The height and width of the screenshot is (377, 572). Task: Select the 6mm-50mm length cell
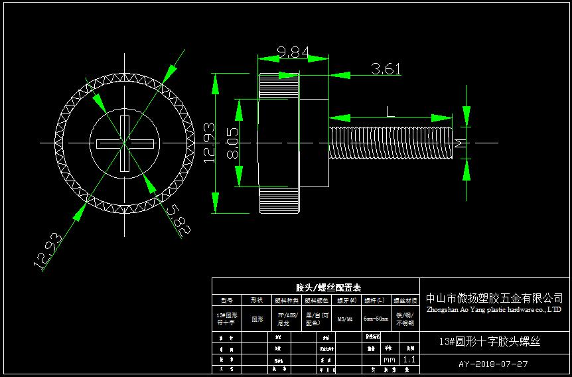click(376, 319)
